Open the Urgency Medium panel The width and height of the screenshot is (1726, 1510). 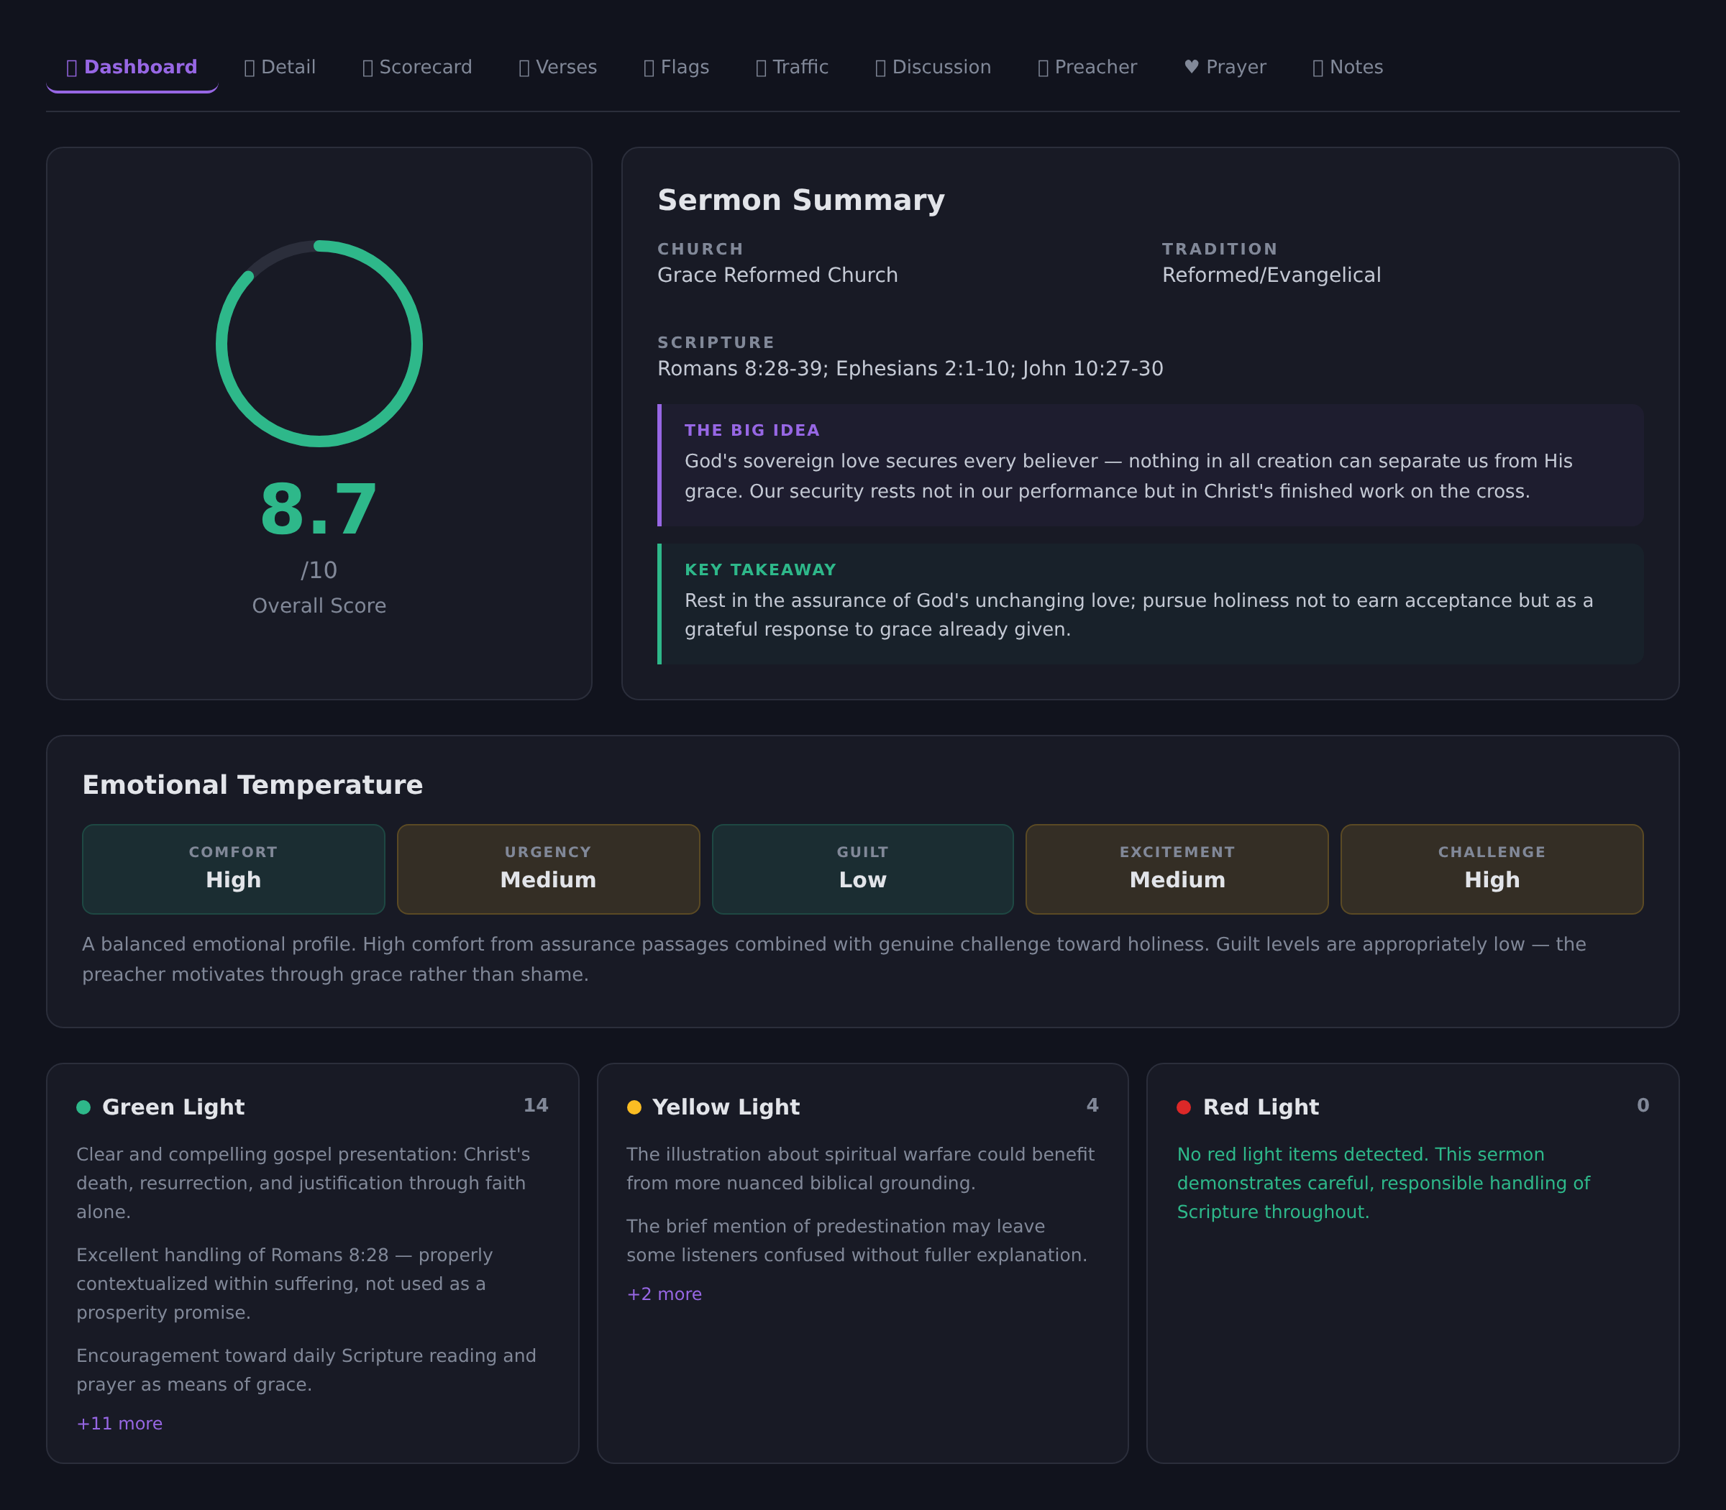click(548, 869)
